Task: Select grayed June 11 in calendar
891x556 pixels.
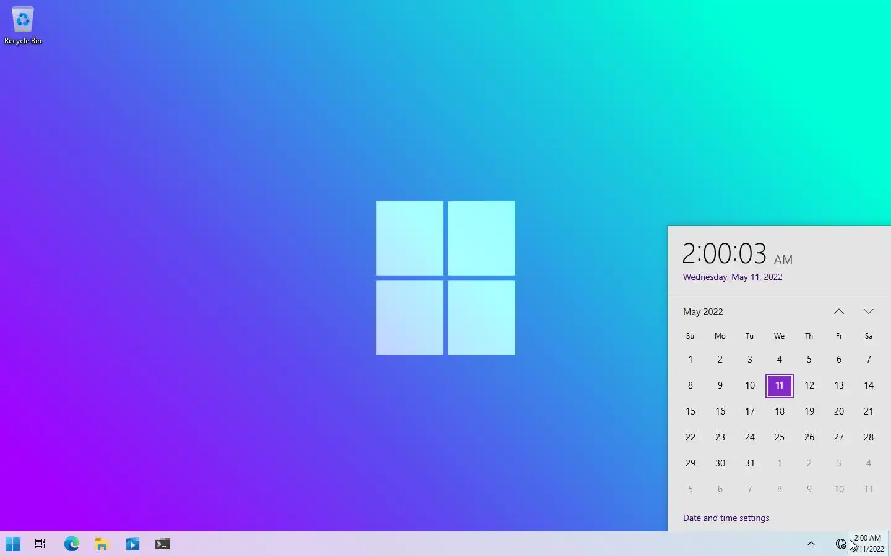Action: (x=869, y=489)
